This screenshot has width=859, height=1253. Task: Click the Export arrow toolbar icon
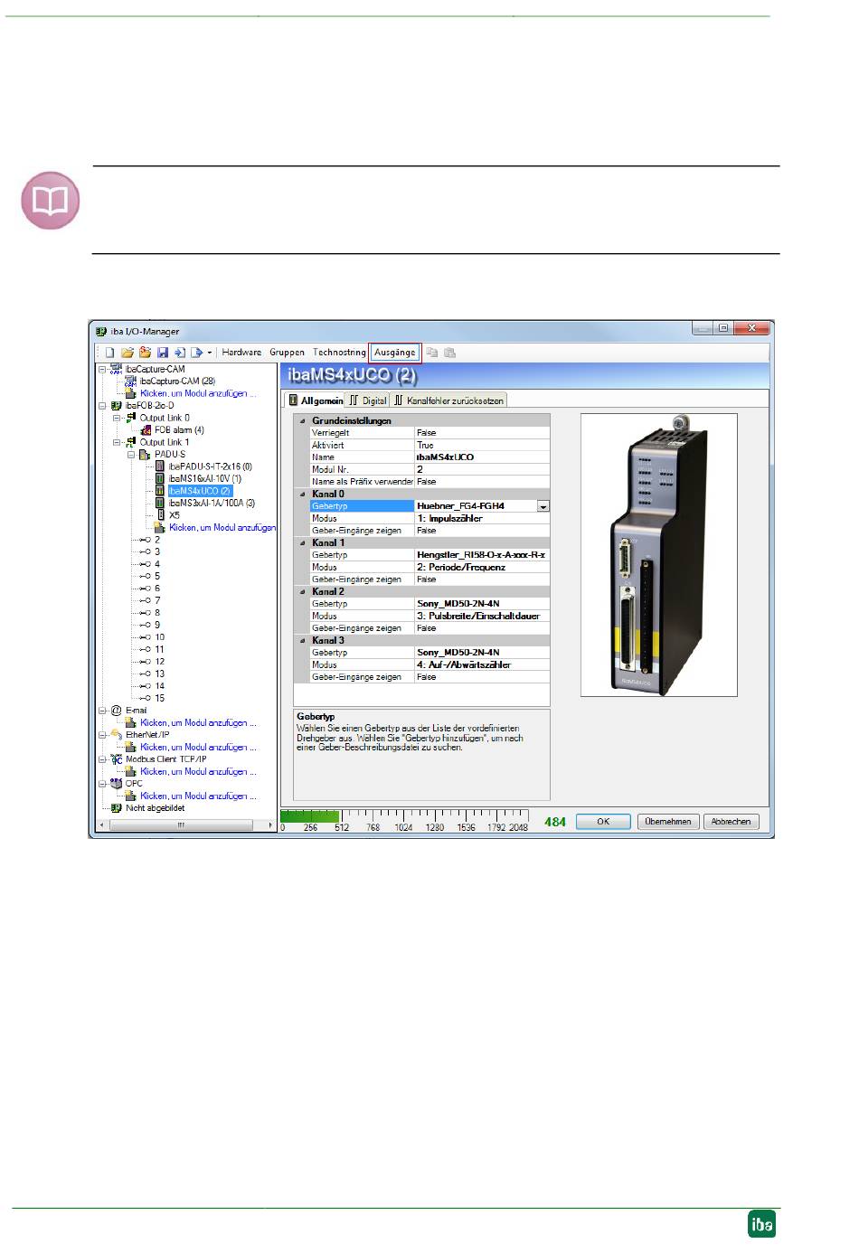click(x=196, y=353)
